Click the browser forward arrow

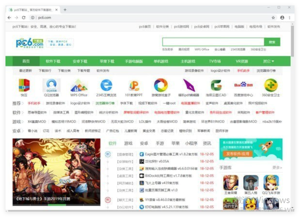16,18
